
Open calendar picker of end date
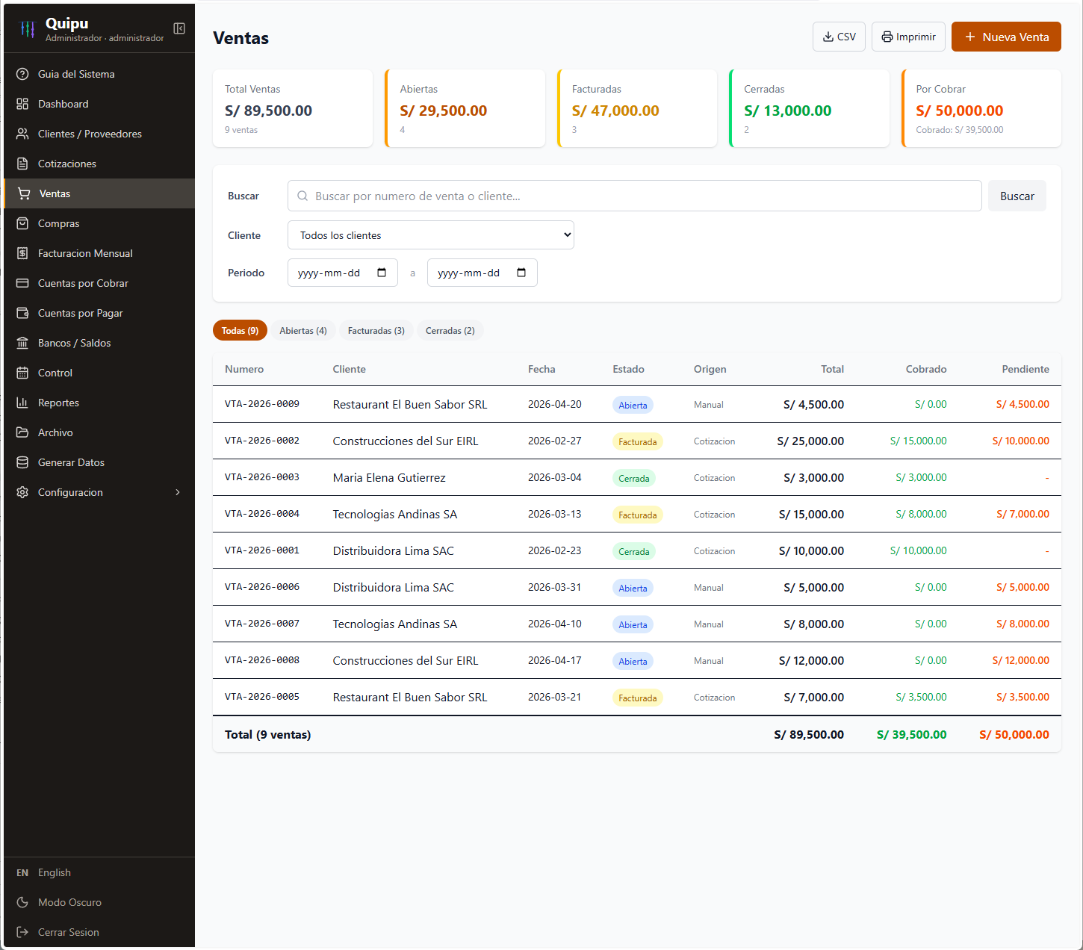(x=521, y=273)
